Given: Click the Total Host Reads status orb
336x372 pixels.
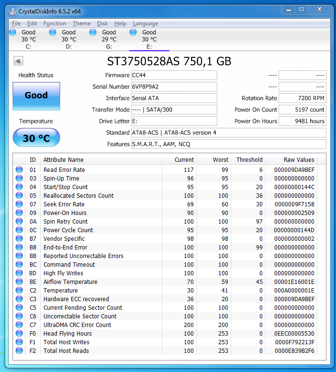Looking at the screenshot, I should pyautogui.click(x=19, y=350).
